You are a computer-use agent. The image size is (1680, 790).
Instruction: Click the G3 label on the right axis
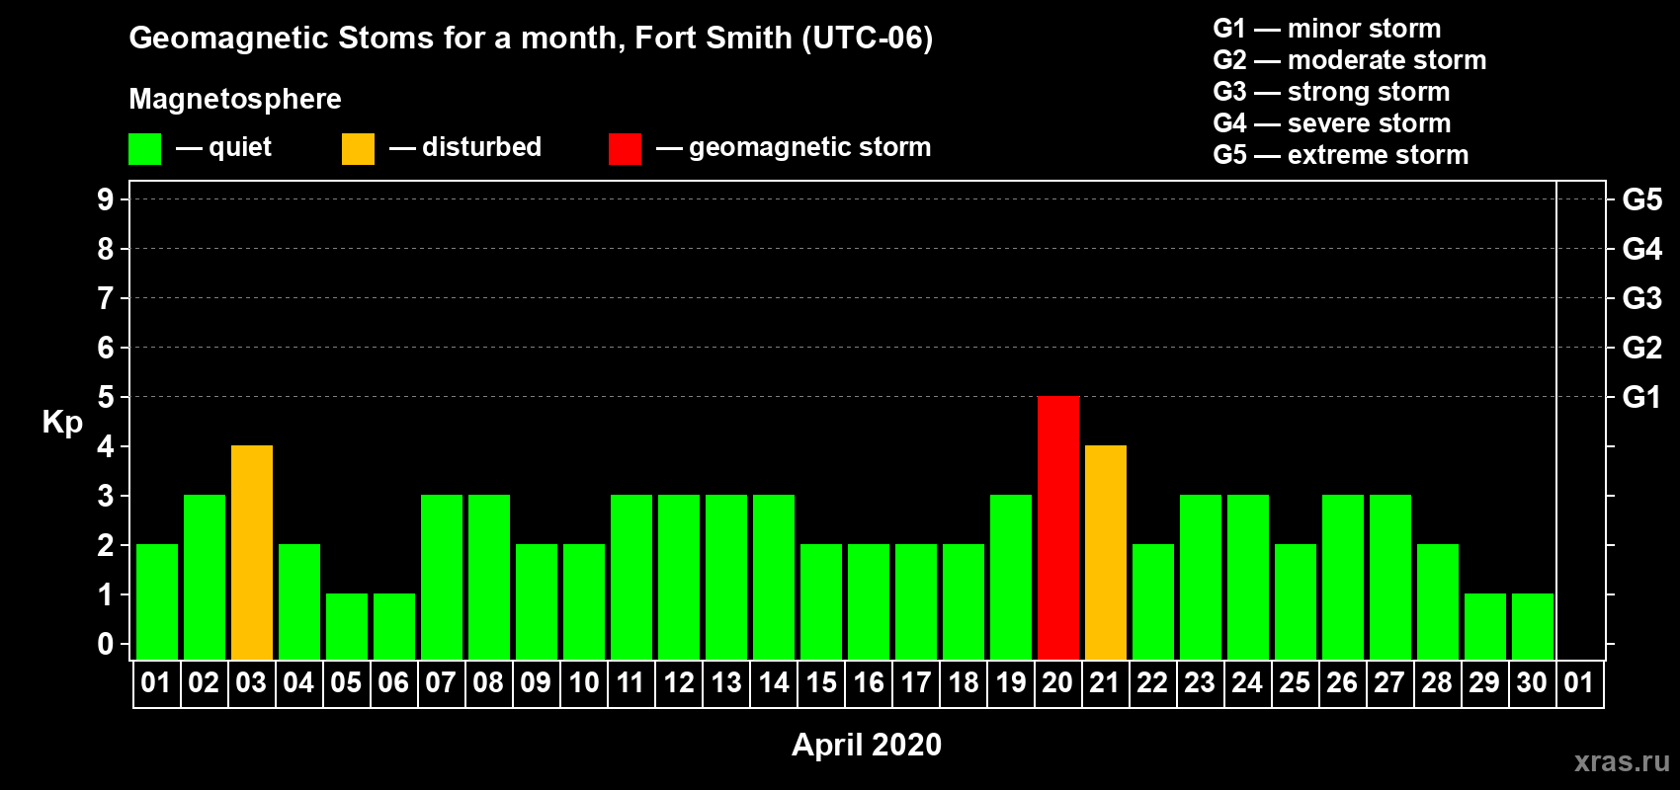tap(1642, 298)
